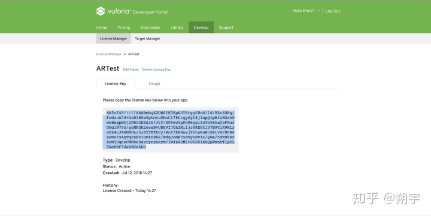Open the Downloads menu item

point(150,28)
